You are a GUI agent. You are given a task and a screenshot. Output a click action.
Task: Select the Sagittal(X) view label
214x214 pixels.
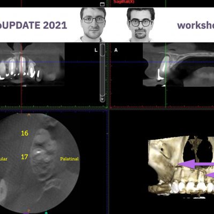point(124,2)
